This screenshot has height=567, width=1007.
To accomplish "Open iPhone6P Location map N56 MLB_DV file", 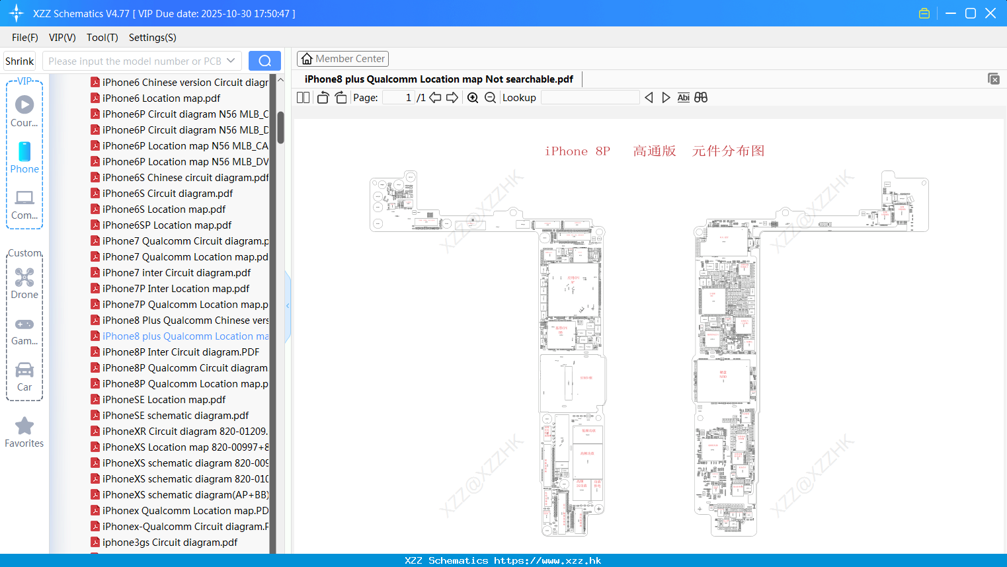I will [x=180, y=162].
